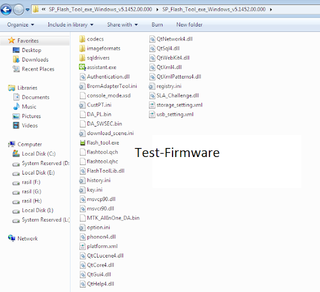Screen dimensions: 320x292
Task: Select the Qt assistant.exe icon
Action: pos(82,67)
